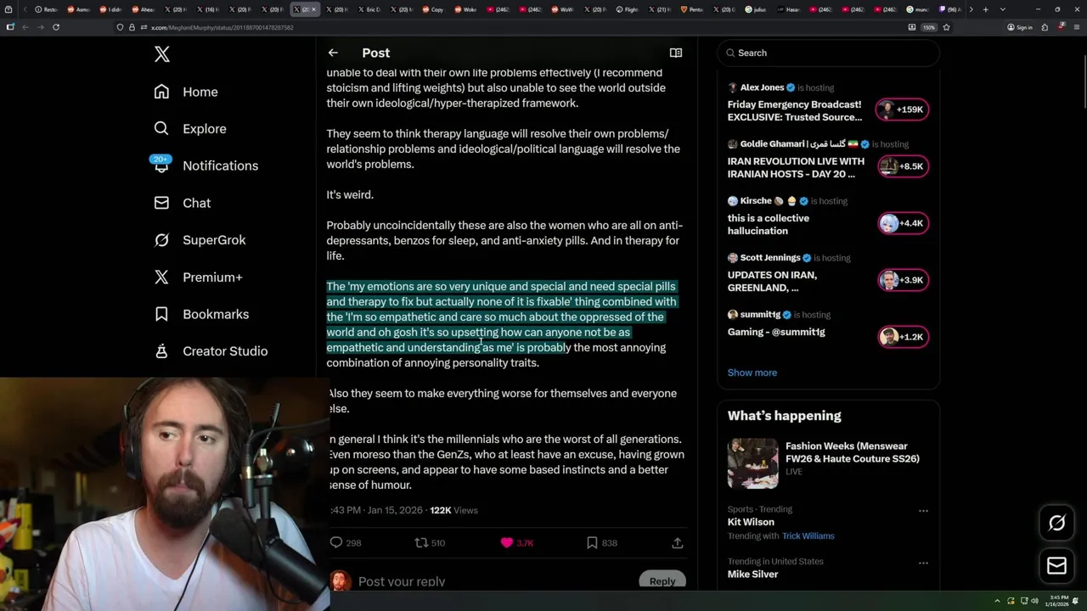Click Sign in on browser toolbar
The width and height of the screenshot is (1087, 611).
1020,27
